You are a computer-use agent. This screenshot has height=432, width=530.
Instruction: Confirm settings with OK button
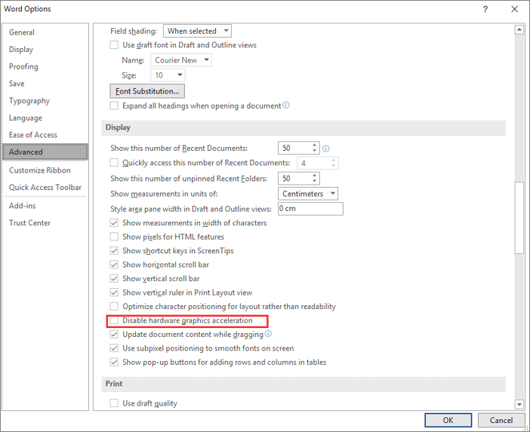(x=448, y=420)
